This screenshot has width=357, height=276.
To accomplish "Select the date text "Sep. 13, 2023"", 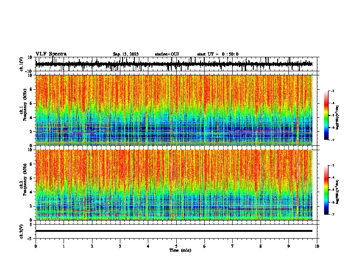I will point(126,54).
